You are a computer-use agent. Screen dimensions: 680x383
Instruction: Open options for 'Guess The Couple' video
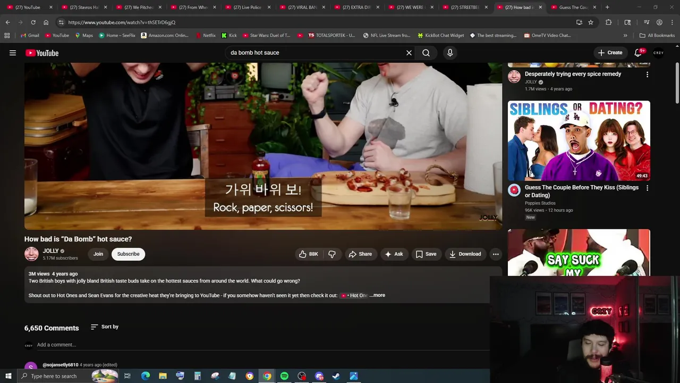tap(647, 188)
